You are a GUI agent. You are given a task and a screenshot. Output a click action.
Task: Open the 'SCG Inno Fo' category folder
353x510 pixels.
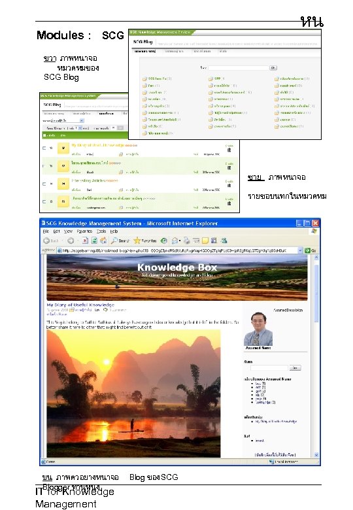click(157, 78)
